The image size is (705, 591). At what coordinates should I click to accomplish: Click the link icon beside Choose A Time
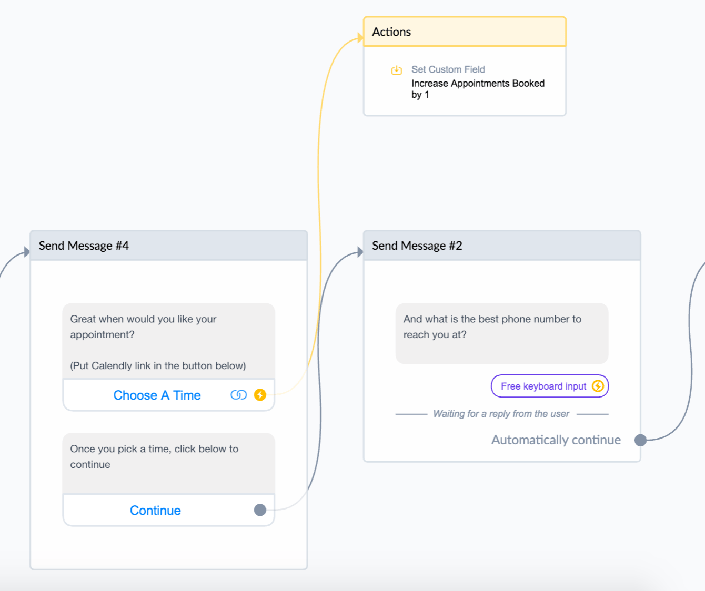point(238,395)
